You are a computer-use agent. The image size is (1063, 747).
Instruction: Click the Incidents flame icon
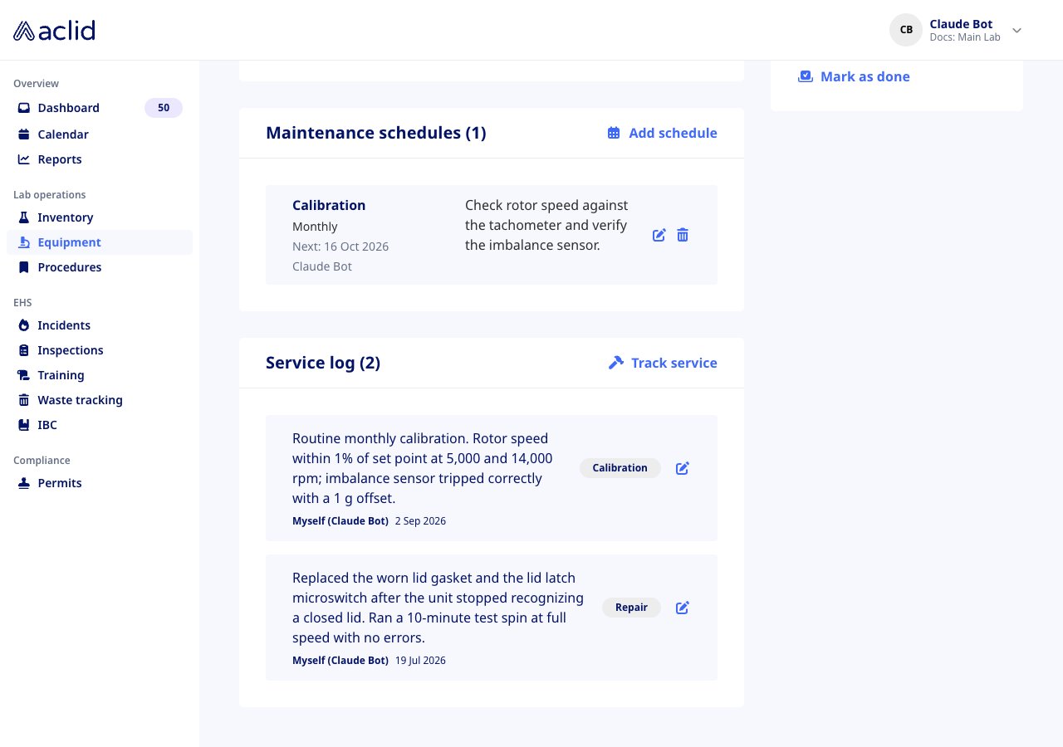[24, 325]
